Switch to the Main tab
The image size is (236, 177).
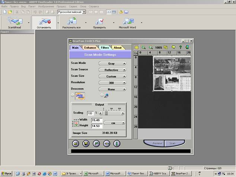75,48
